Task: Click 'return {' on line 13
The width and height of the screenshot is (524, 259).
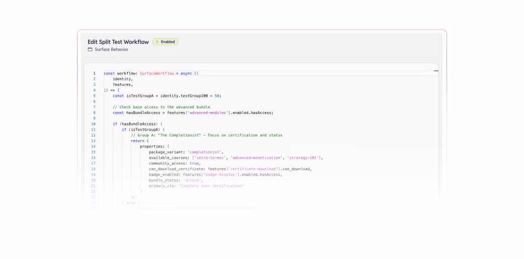Action: pyautogui.click(x=140, y=141)
